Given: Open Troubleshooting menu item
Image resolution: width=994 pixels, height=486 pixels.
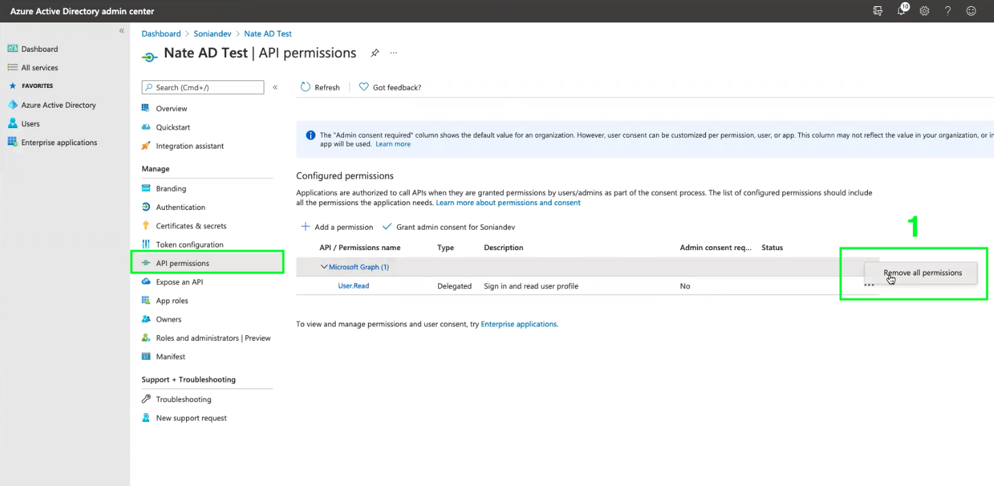Looking at the screenshot, I should coord(183,399).
